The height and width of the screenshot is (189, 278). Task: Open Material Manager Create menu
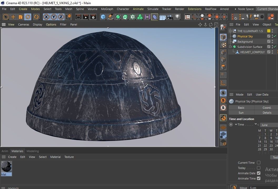tap(12, 157)
